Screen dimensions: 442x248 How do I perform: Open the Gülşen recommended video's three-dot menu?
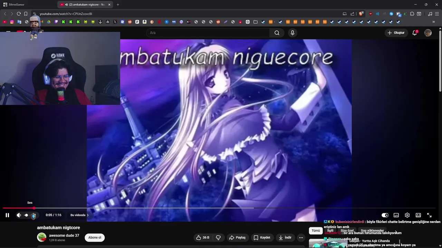click(x=400, y=242)
